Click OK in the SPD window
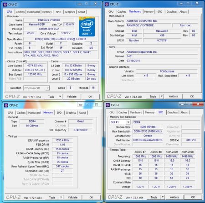205x203 pixels. click(193, 197)
